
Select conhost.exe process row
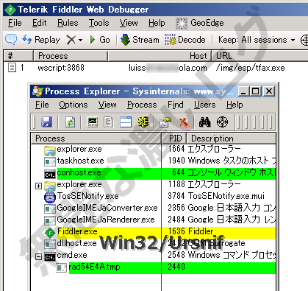pos(154,173)
